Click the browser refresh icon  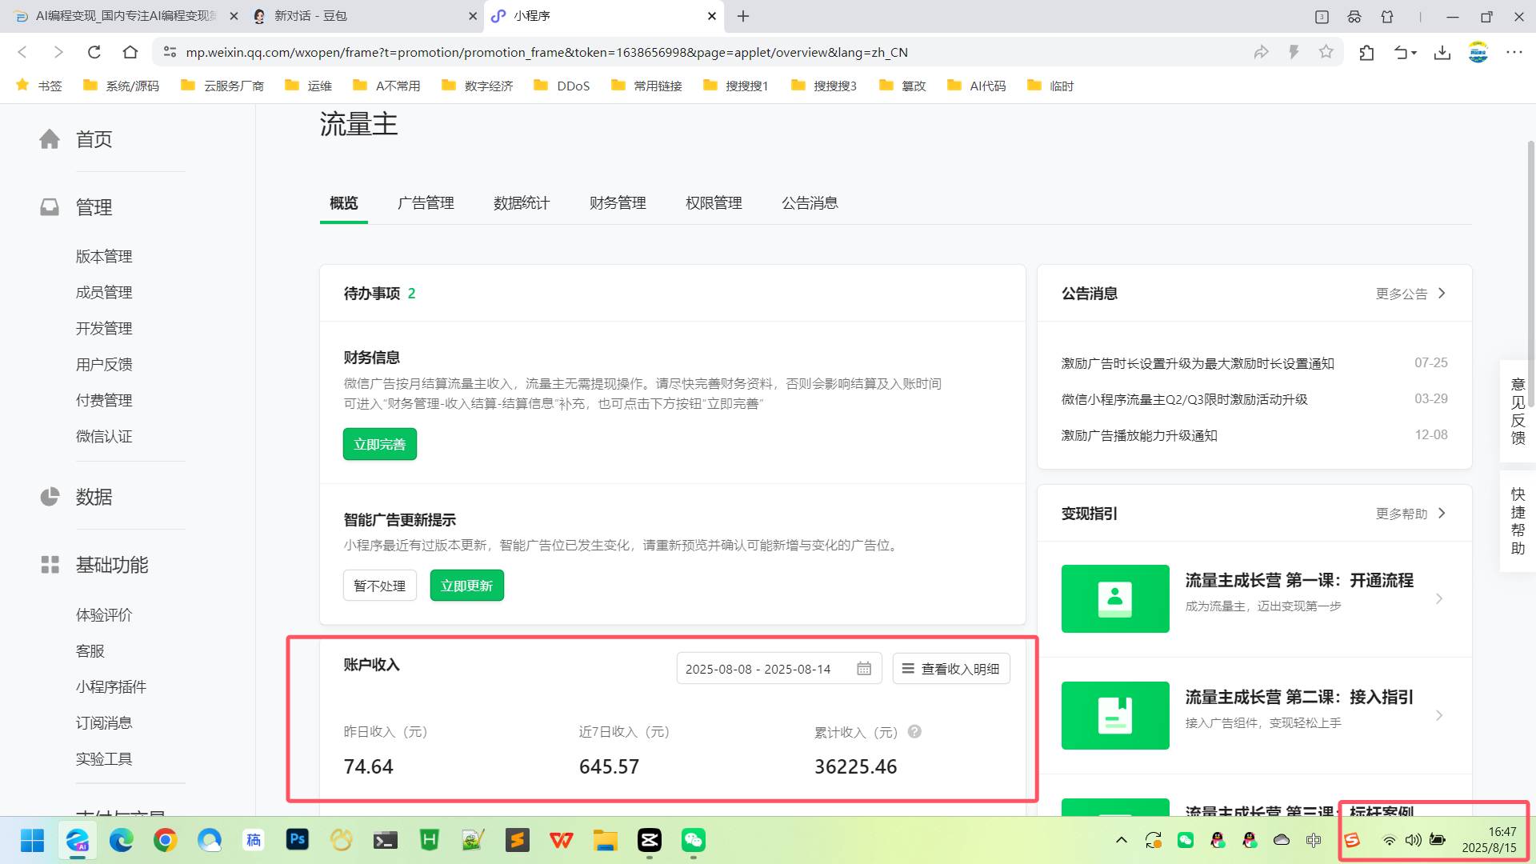click(x=94, y=52)
